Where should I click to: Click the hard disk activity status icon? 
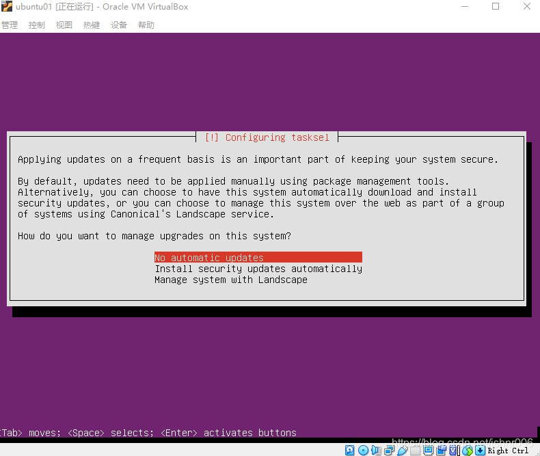point(350,450)
